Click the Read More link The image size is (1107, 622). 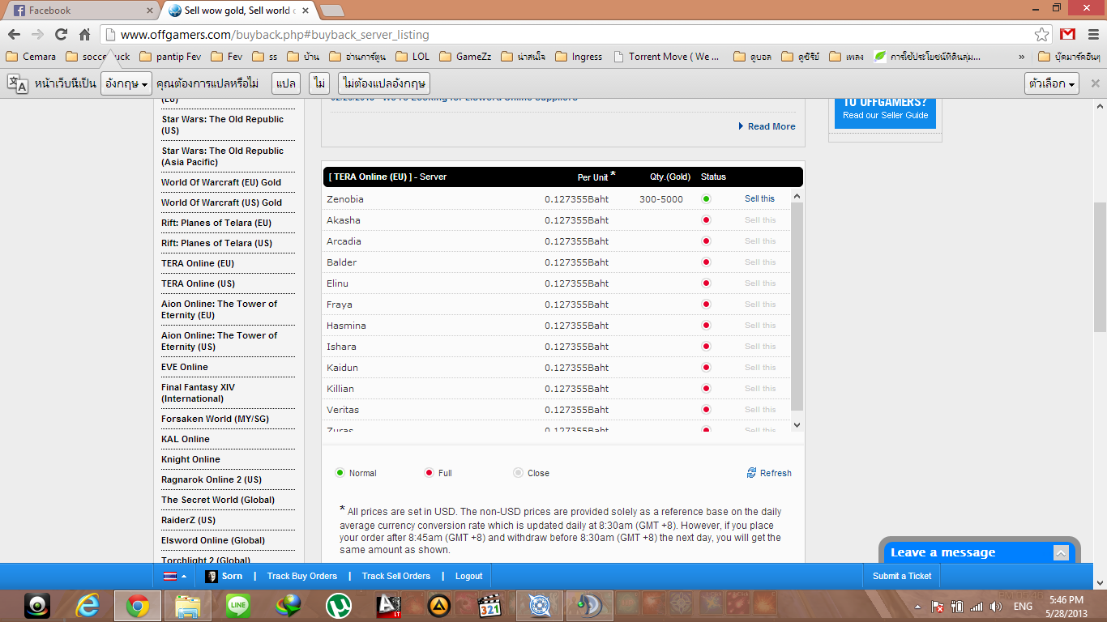(771, 126)
